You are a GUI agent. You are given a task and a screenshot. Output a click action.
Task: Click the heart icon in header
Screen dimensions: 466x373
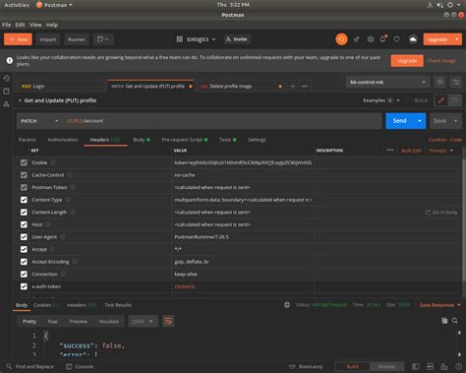point(396,39)
